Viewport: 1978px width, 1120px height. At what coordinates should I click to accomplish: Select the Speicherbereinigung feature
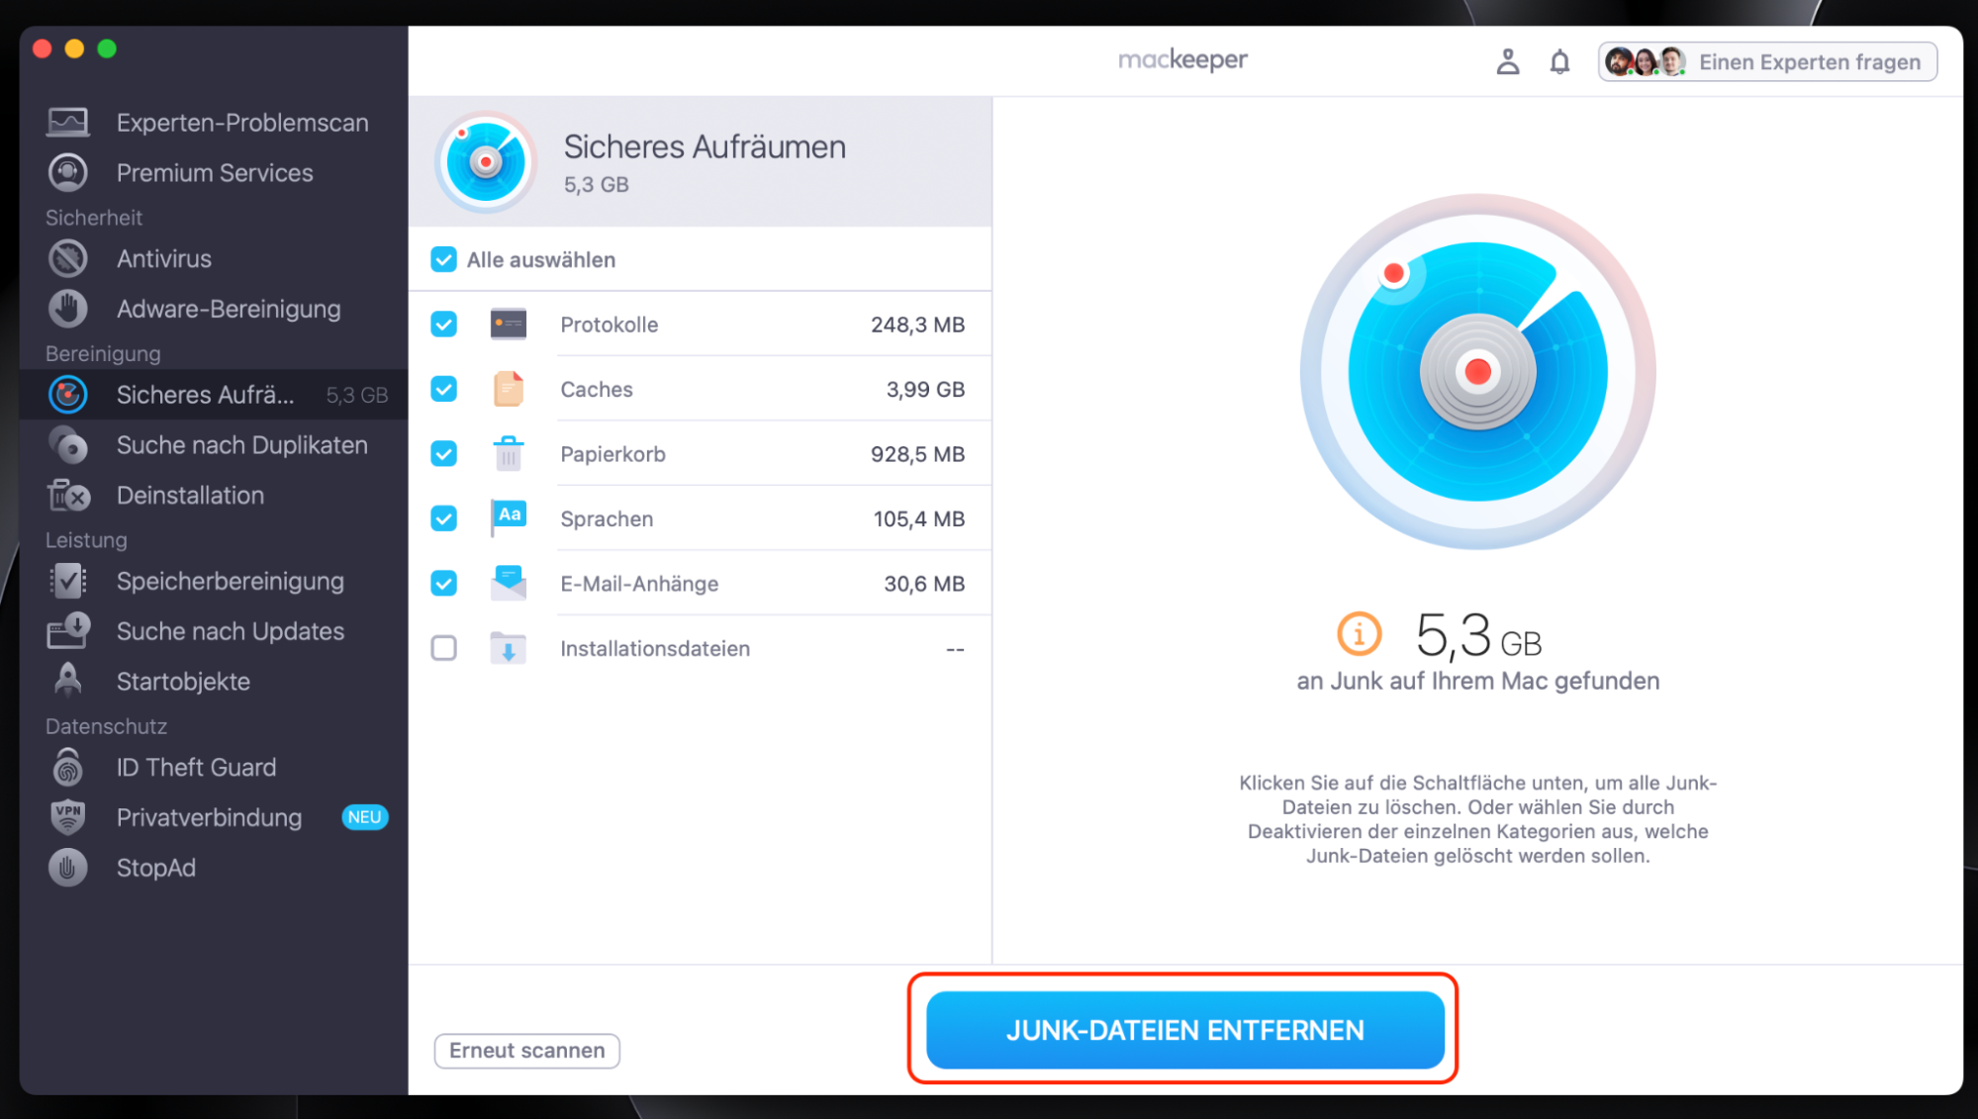[x=230, y=581]
